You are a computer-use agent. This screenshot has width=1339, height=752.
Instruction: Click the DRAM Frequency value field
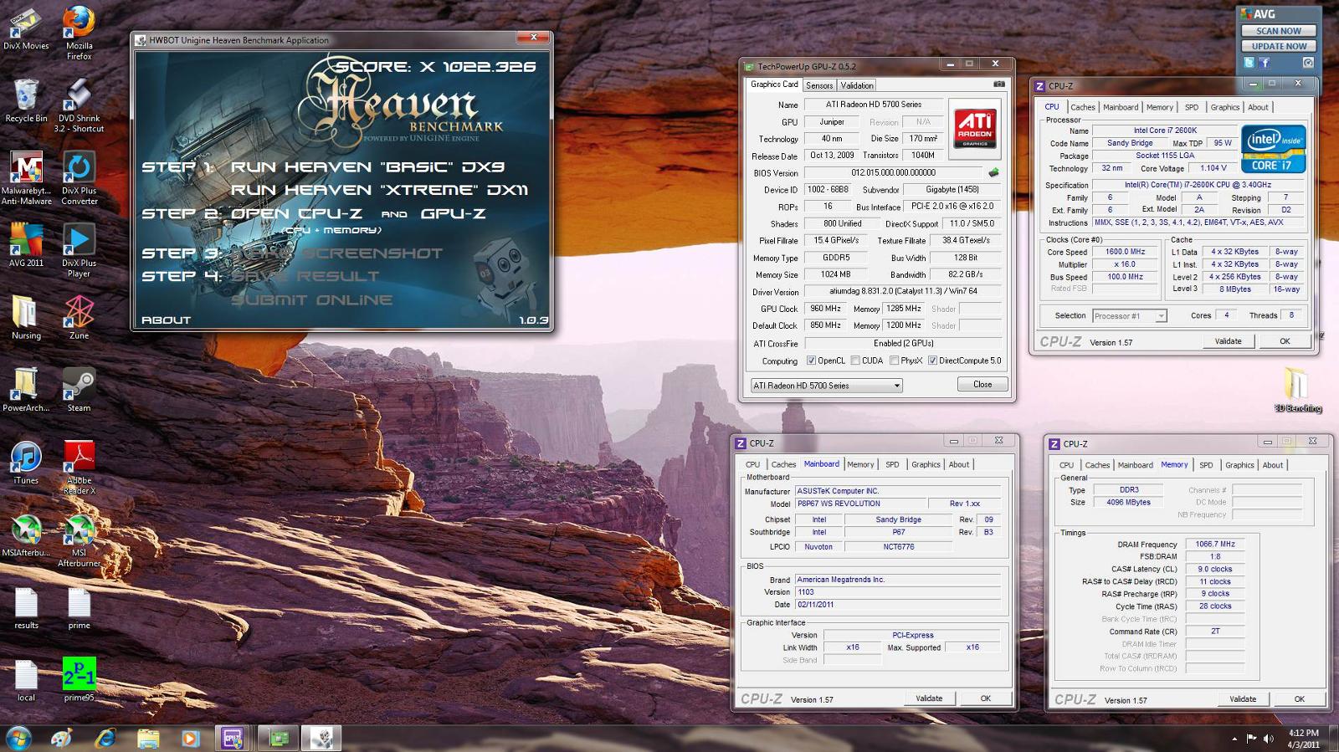1215,545
